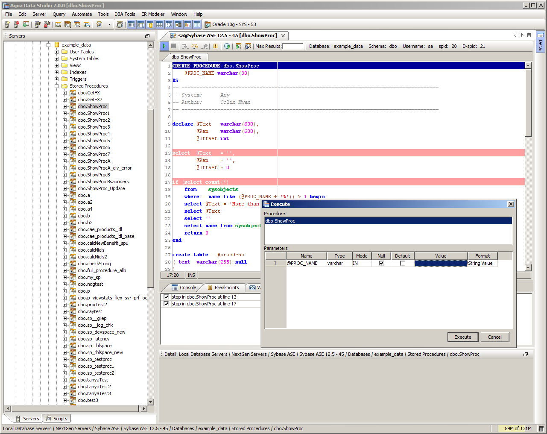Viewport: 547px width, 434px height.
Task: Uncheck the Null checkbox for @PROC_NAME
Action: (x=381, y=263)
